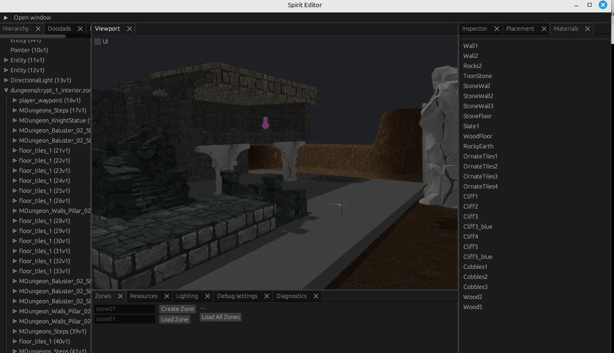The height and width of the screenshot is (353, 614).
Task: Click the Load All Zones button
Action: coord(220,317)
